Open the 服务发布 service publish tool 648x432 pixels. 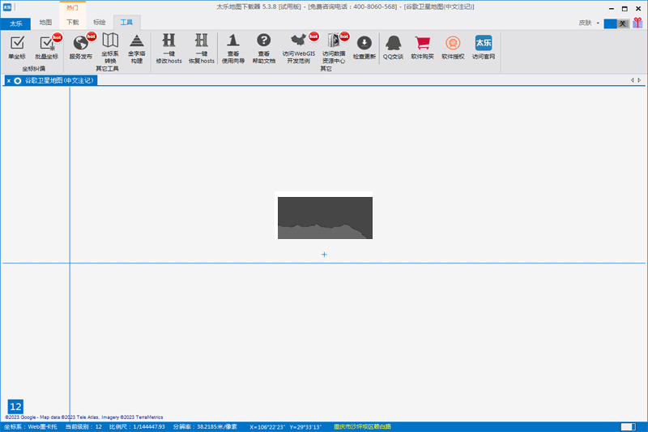[81, 47]
